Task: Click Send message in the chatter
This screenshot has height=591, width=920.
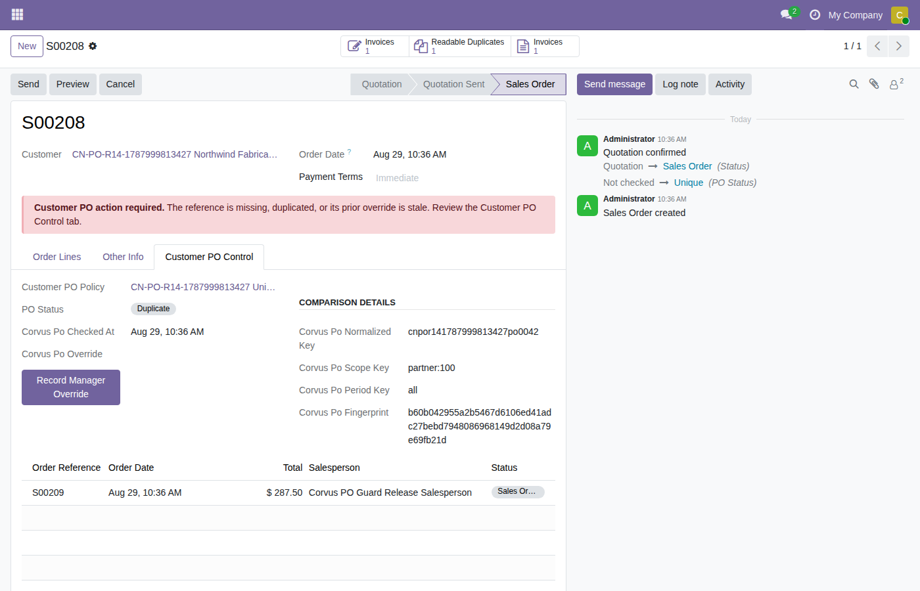Action: coord(614,84)
